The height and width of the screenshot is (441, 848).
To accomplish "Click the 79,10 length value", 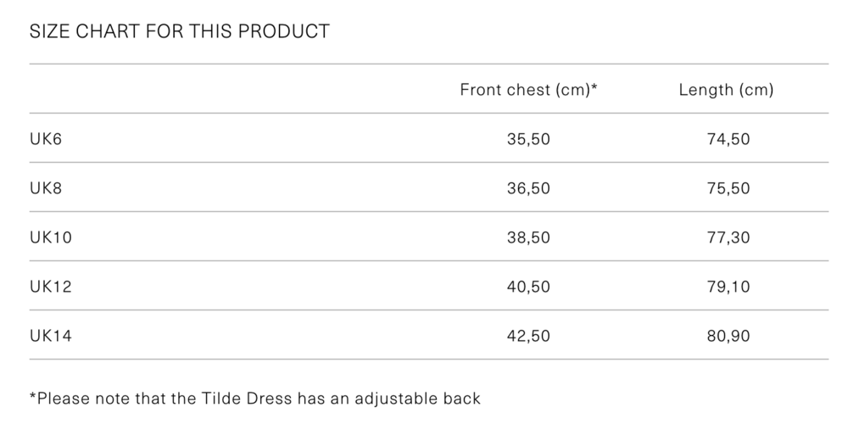I will click(x=728, y=287).
